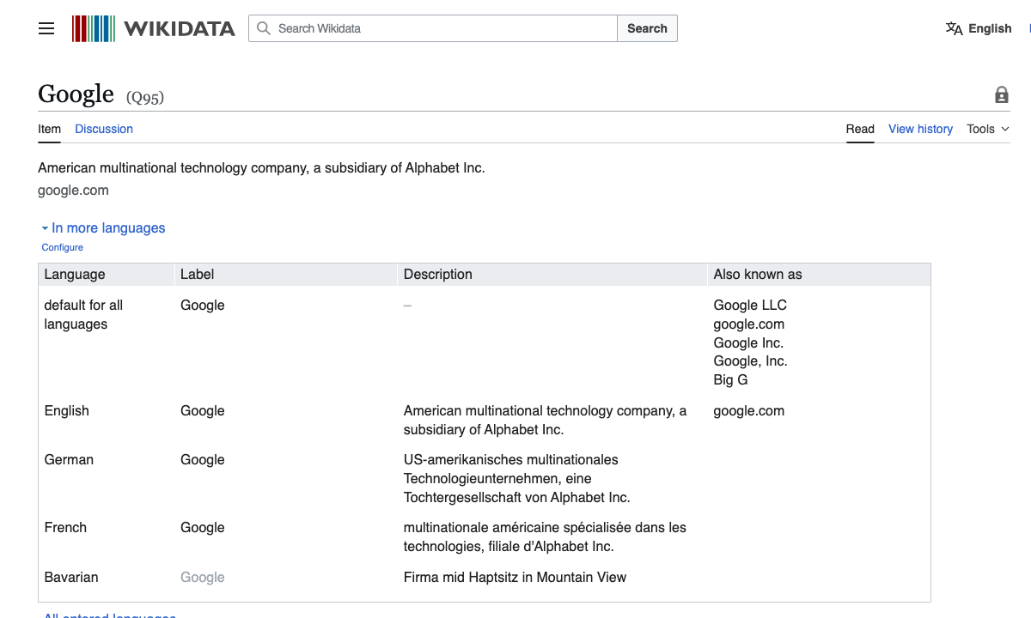Expand the Tools dropdown menu
Viewport: 1031px width, 618px height.
(988, 129)
